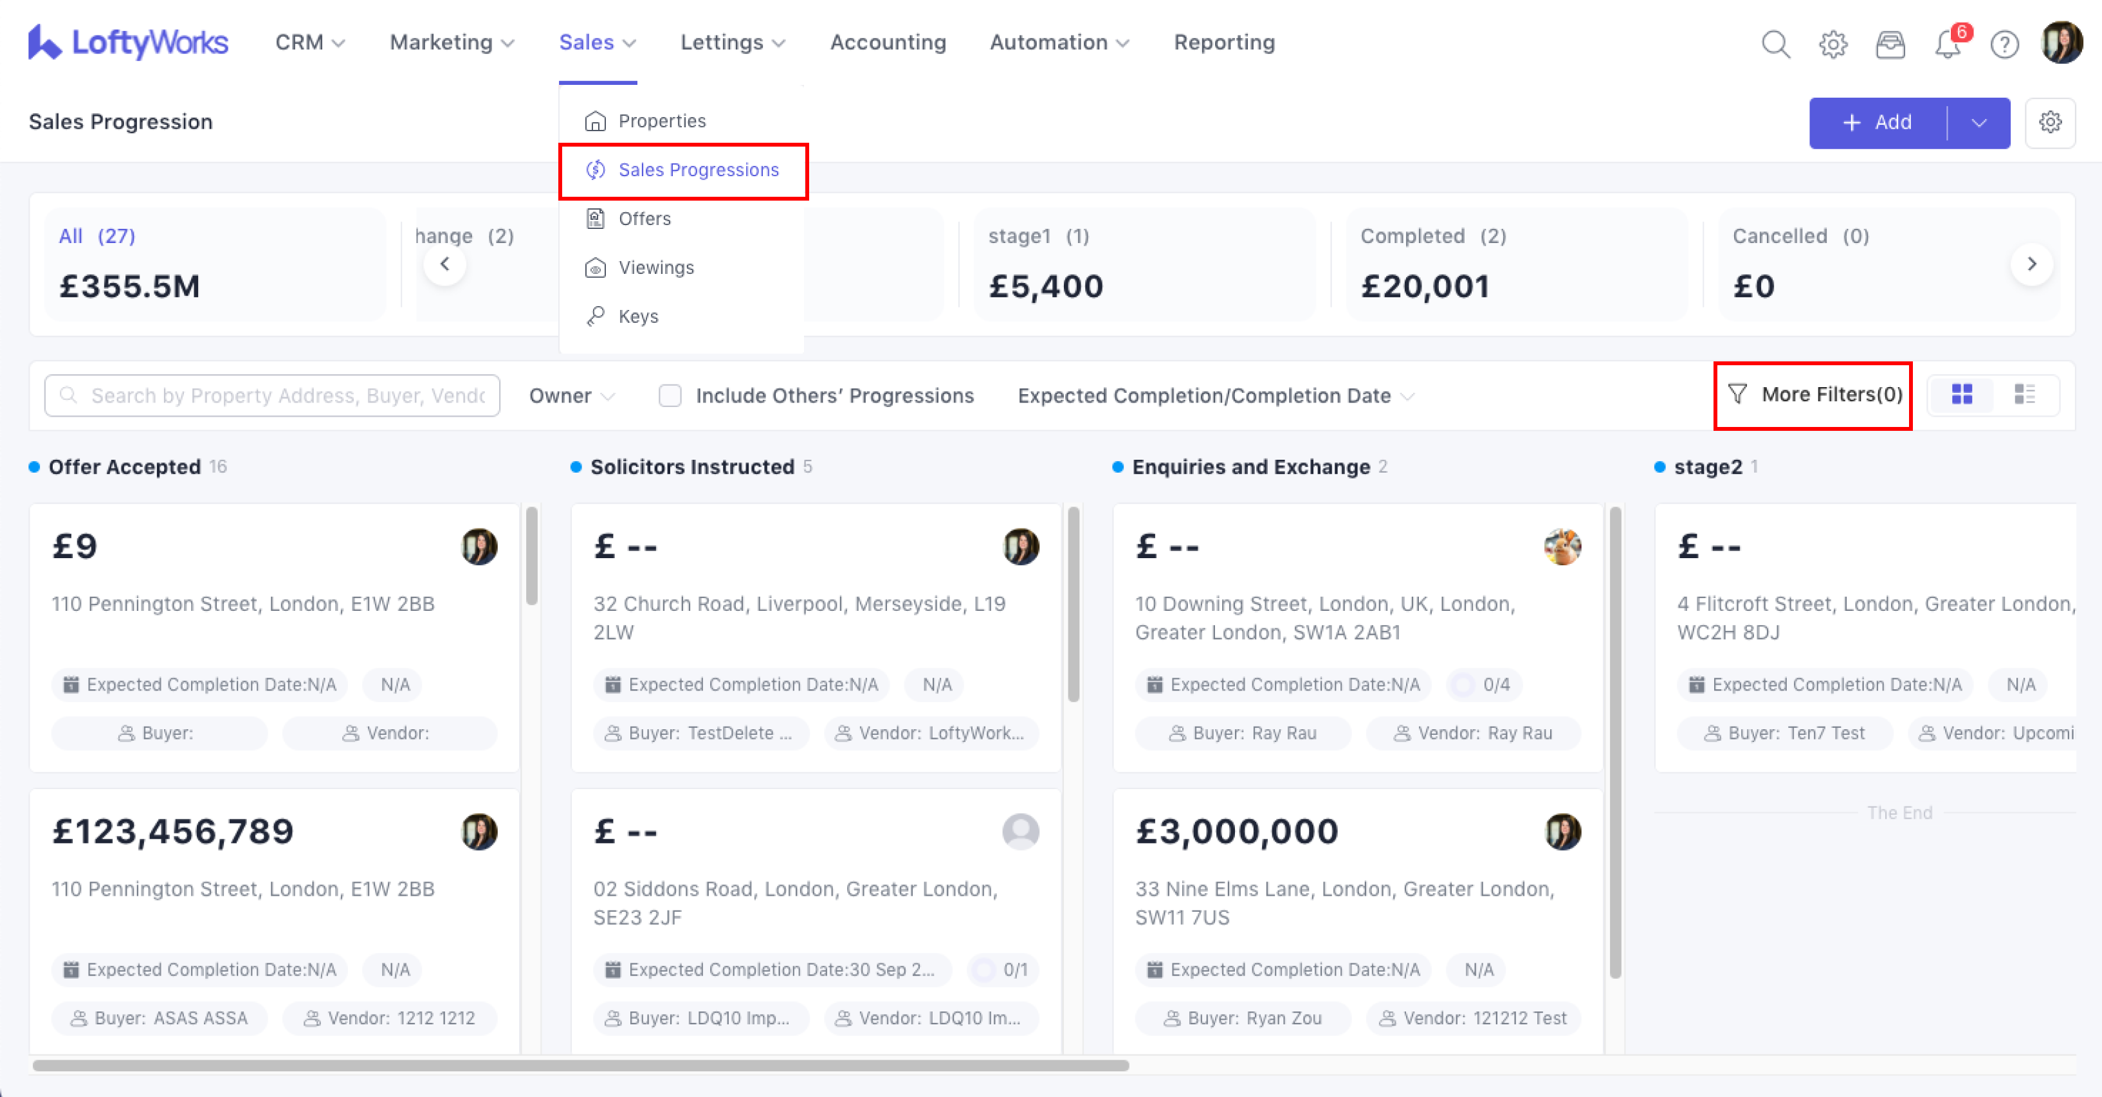The width and height of the screenshot is (2102, 1097).
Task: Click the Add progression button
Action: point(1878,123)
